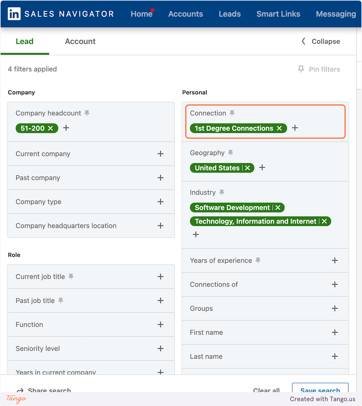Toggle pin on Years of experience
The width and height of the screenshot is (362, 406).
(258, 260)
